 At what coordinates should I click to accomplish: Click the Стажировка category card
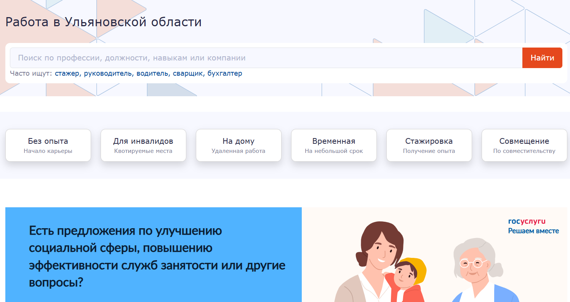point(429,145)
